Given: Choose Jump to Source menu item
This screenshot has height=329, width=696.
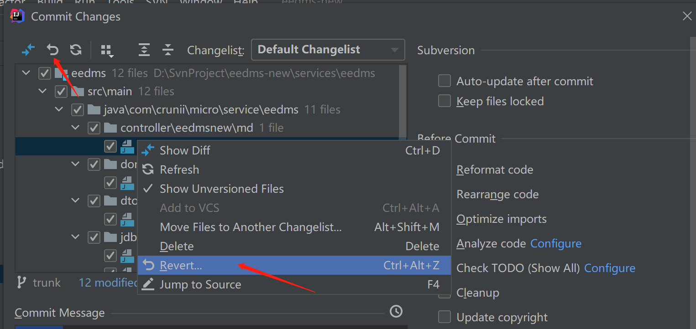Looking at the screenshot, I should [x=294, y=284].
